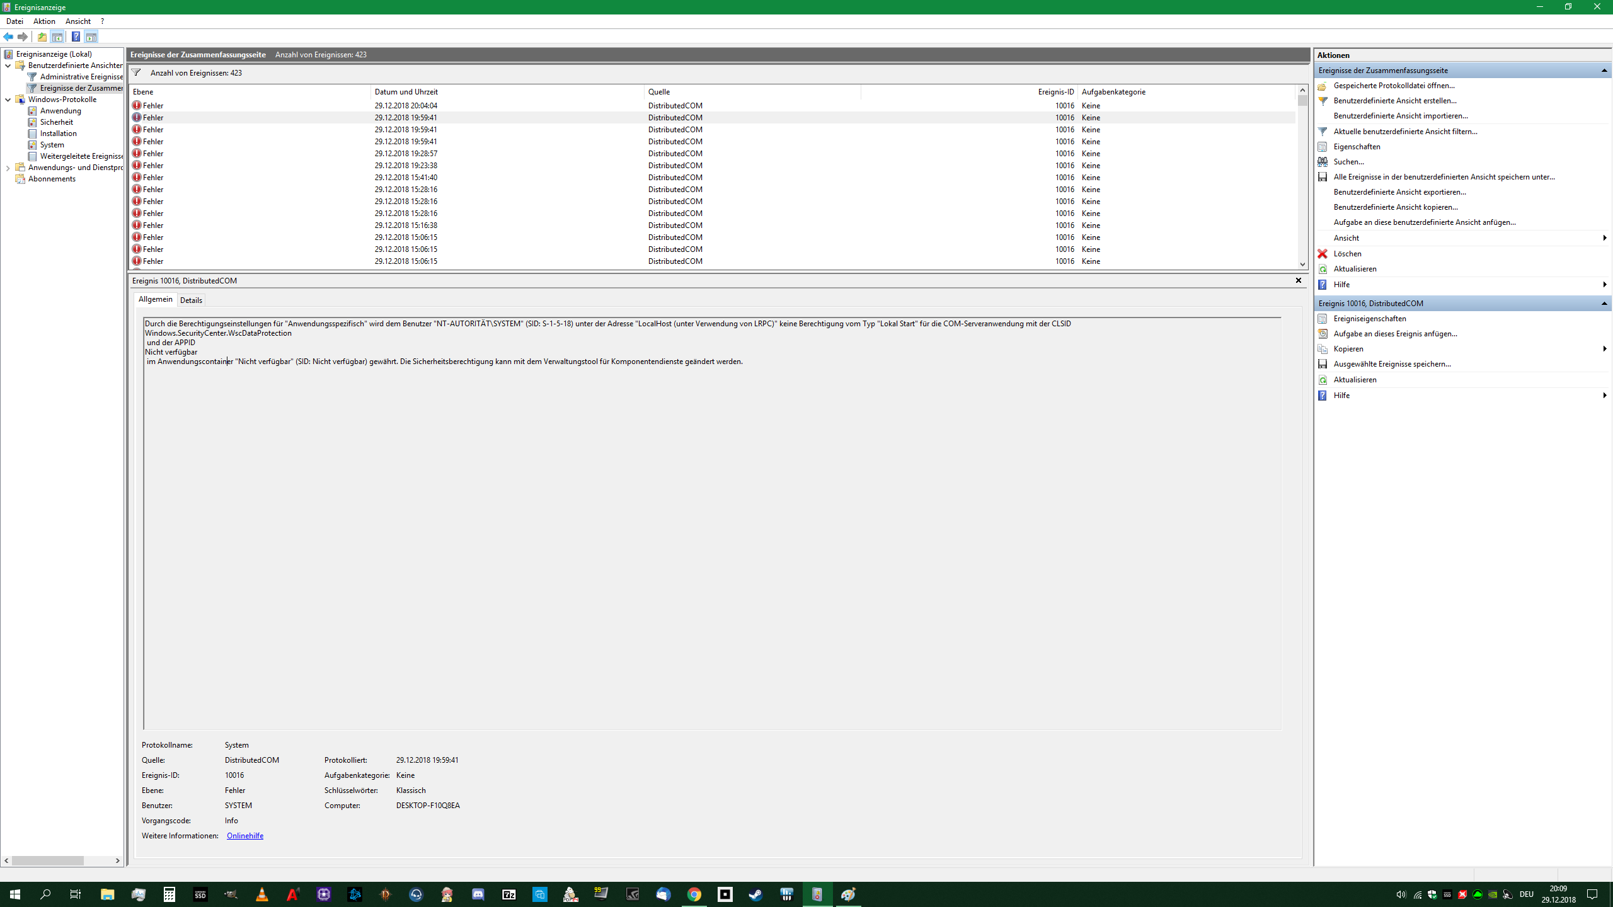The image size is (1613, 907).
Task: Click the Suchen binoculars icon
Action: click(1323, 162)
